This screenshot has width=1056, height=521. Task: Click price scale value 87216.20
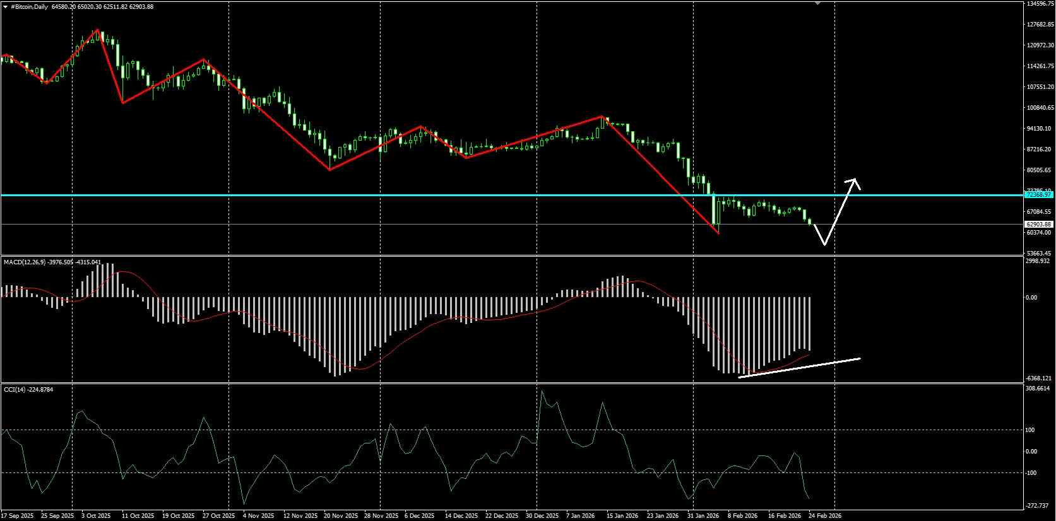pyautogui.click(x=1039, y=149)
